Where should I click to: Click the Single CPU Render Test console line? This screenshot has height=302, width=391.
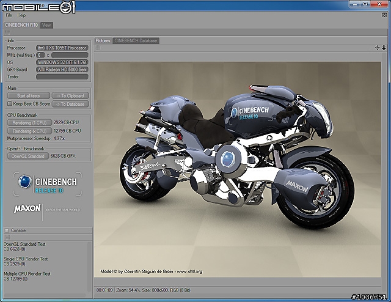click(x=26, y=259)
